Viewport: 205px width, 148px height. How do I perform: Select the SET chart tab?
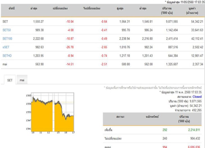point(10,80)
